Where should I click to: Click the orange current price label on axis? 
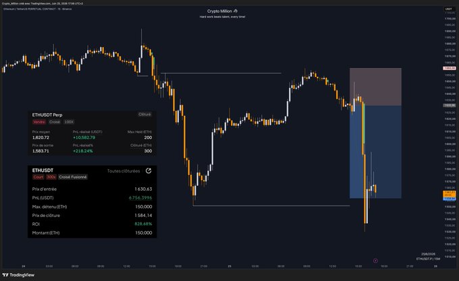point(450,193)
